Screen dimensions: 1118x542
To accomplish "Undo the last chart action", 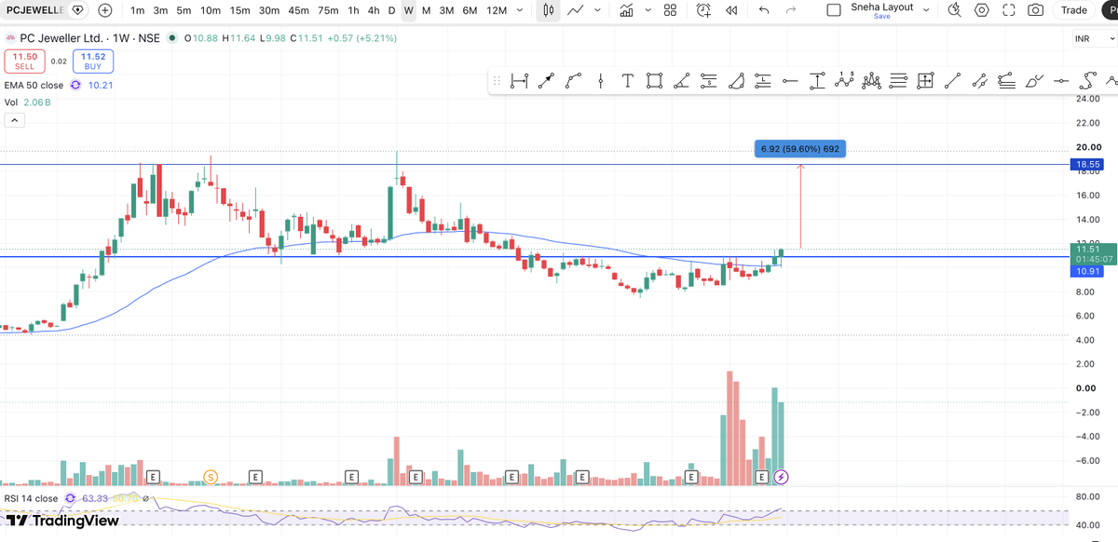I will [x=764, y=10].
